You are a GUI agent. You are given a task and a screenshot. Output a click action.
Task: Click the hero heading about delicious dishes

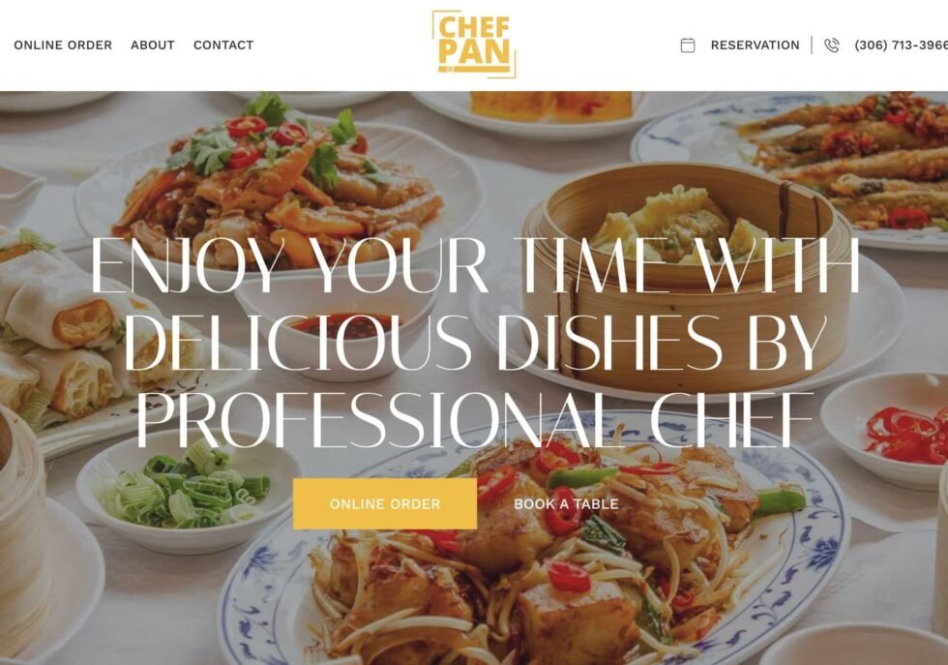[x=475, y=342]
